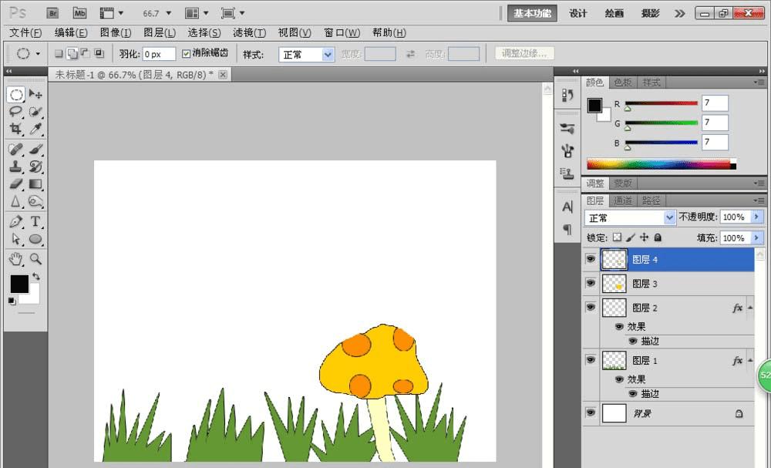Select the Clone Stamp tool

click(x=15, y=166)
